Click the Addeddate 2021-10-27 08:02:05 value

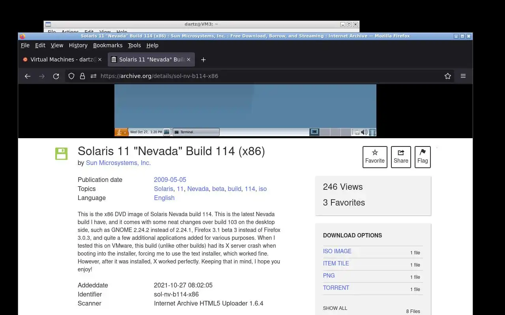183,285
